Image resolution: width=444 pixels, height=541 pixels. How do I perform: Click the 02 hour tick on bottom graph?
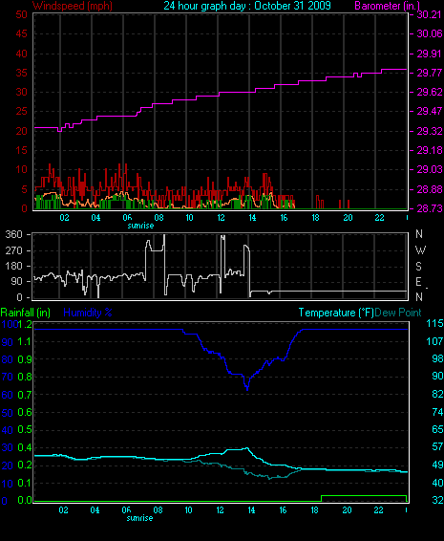[x=63, y=510]
